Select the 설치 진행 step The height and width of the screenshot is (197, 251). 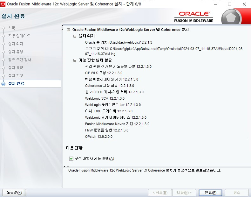click(x=16, y=76)
